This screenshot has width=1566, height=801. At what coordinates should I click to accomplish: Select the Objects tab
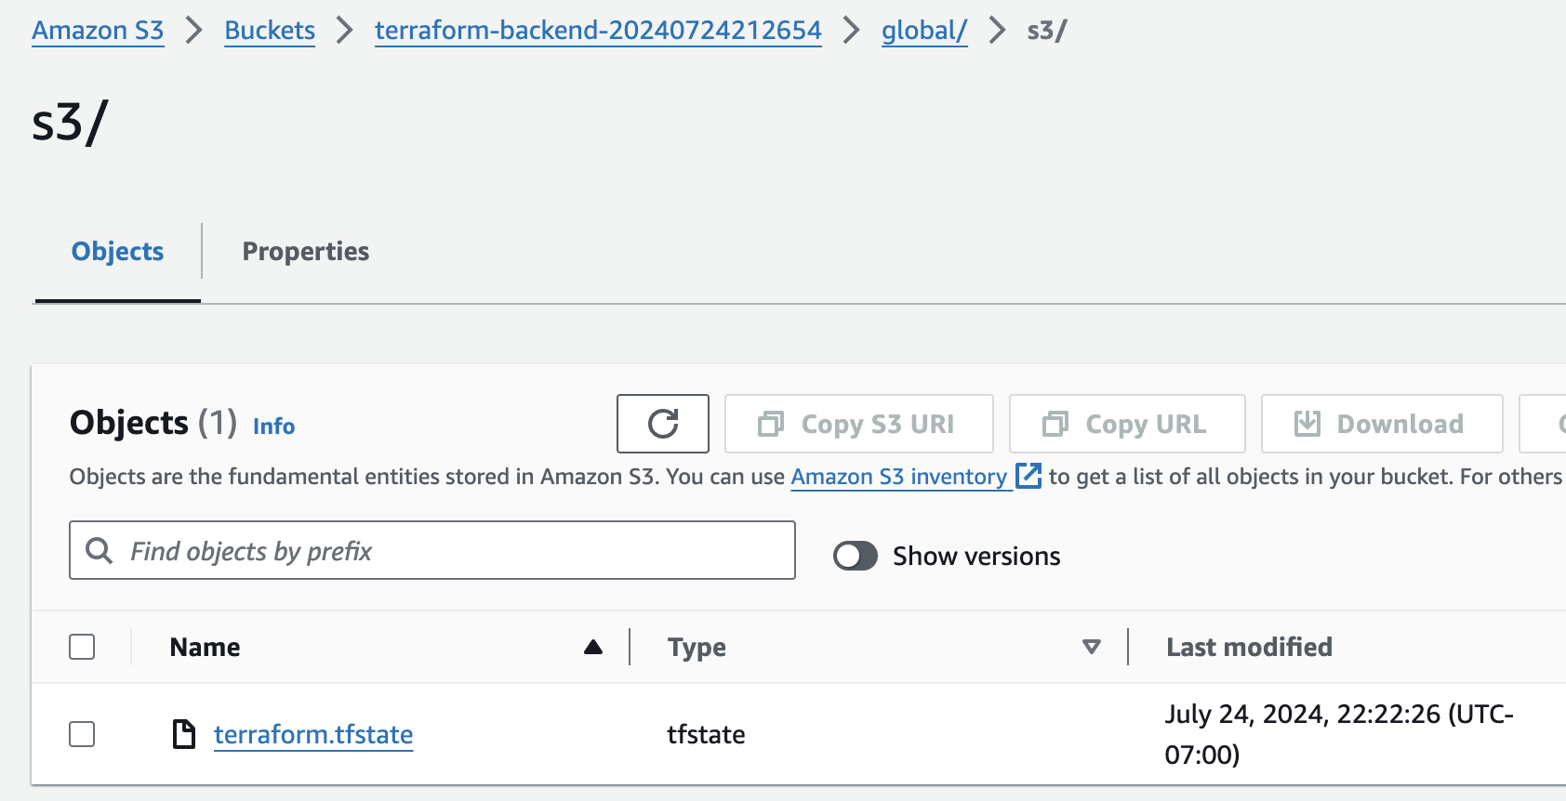(117, 252)
